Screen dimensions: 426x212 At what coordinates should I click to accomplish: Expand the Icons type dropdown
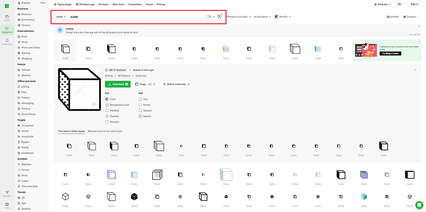pos(61,17)
